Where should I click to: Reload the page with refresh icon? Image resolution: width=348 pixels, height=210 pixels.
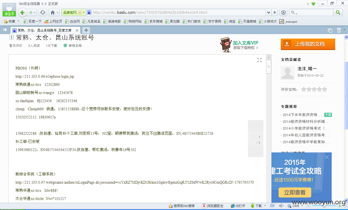point(42,12)
